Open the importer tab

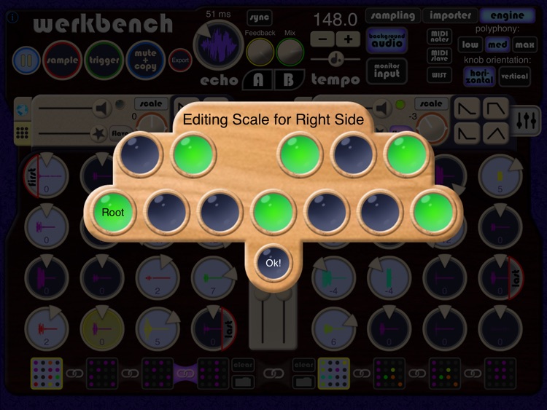point(451,15)
